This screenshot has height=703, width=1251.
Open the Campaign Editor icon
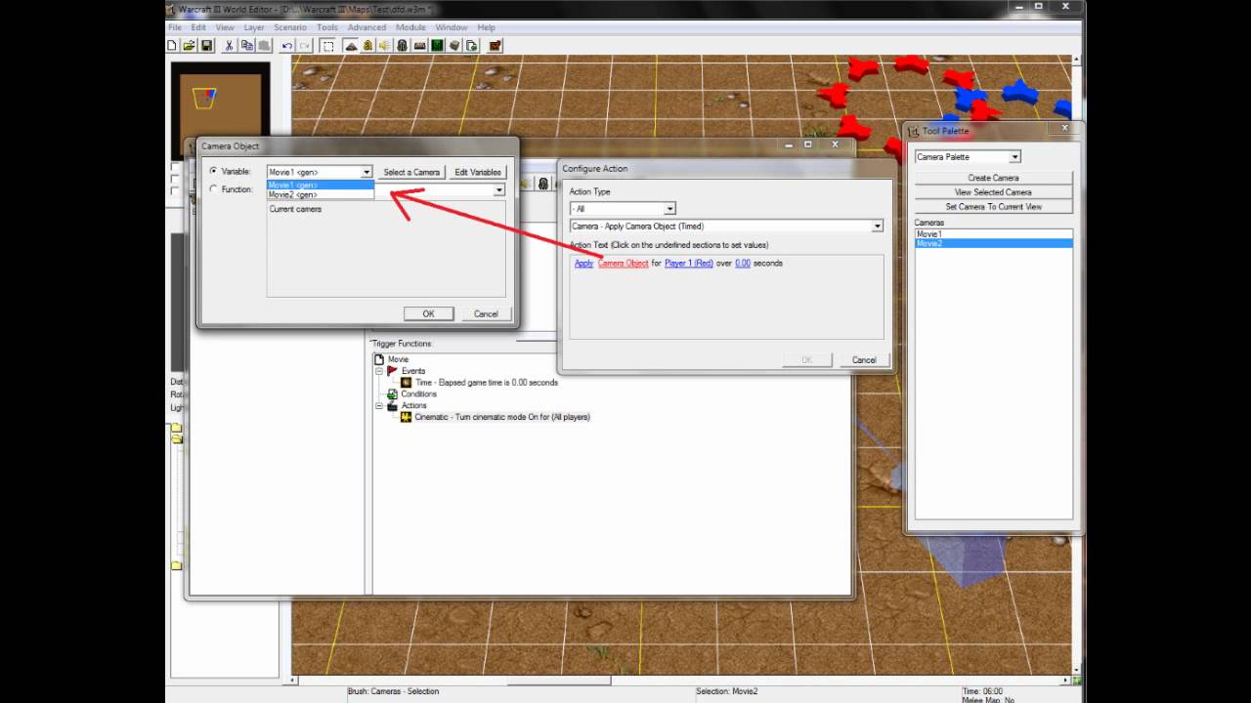419,45
